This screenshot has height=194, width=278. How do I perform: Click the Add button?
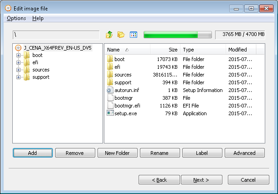33,153
